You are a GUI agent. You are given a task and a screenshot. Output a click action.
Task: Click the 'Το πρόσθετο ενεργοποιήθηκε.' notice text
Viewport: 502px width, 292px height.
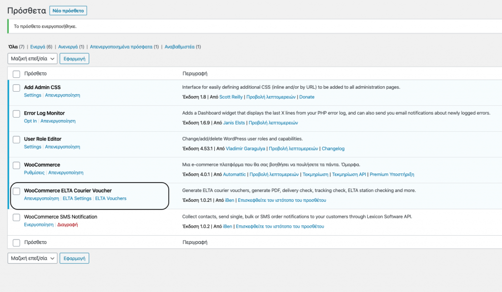(x=45, y=26)
